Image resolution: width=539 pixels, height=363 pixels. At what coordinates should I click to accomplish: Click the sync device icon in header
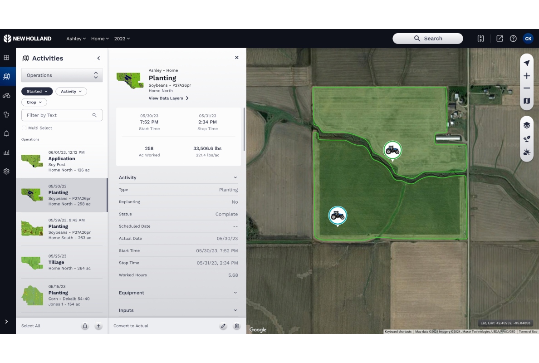pos(480,39)
